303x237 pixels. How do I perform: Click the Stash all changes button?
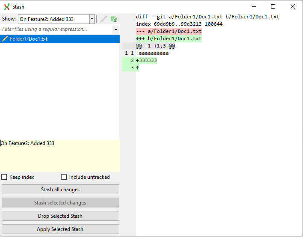(x=60, y=190)
